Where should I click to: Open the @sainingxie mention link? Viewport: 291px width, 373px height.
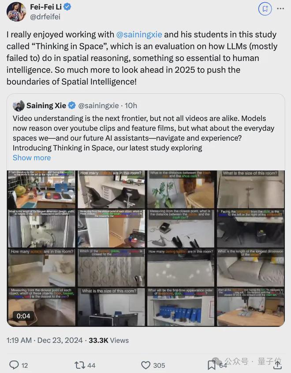pos(139,34)
